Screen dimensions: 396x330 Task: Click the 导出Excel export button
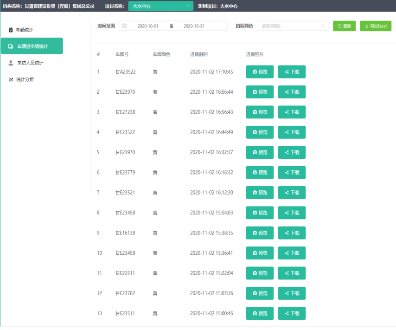tap(376, 26)
